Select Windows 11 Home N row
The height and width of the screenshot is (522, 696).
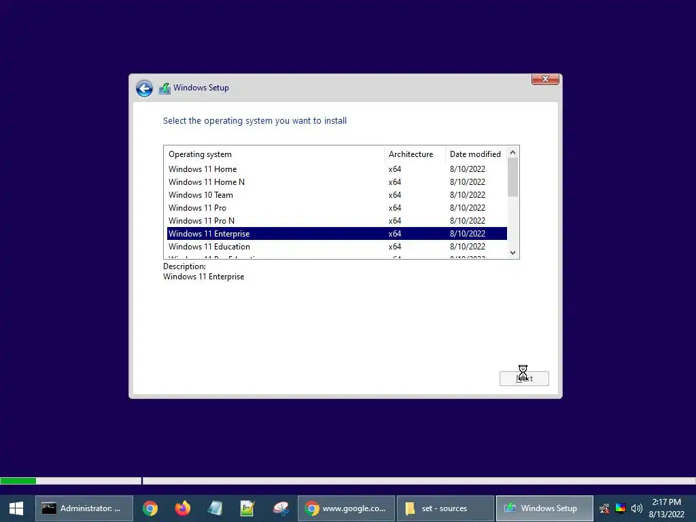point(337,182)
